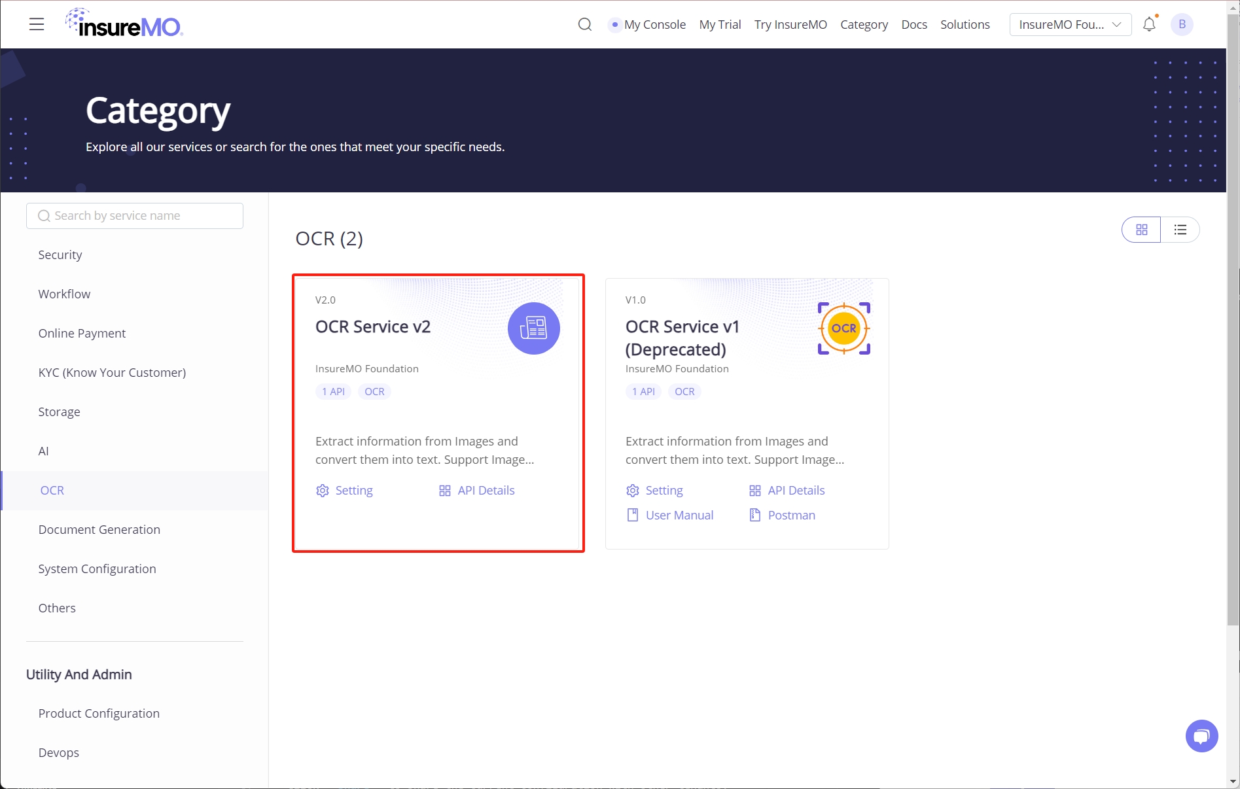The image size is (1240, 789).
Task: Open the Postman link
Action: pyautogui.click(x=792, y=516)
